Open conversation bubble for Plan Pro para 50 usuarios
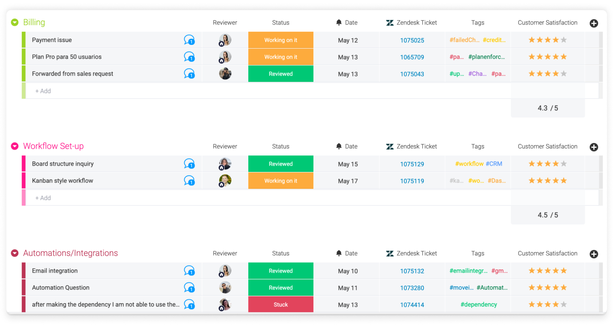Viewport: 613px width, 326px height. (x=189, y=57)
